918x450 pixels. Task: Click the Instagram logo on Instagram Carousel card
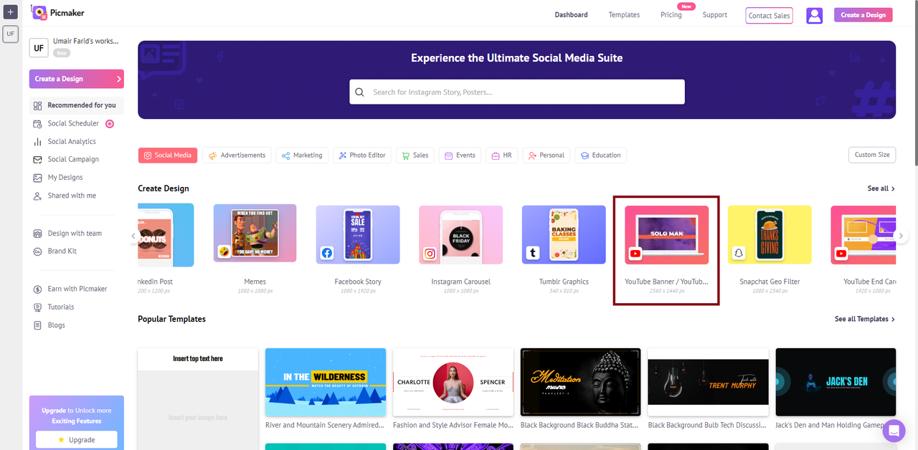tap(430, 253)
